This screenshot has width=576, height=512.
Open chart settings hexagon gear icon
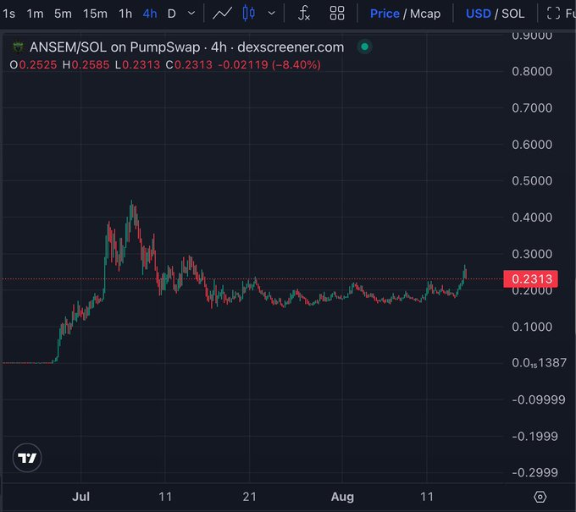(x=540, y=497)
